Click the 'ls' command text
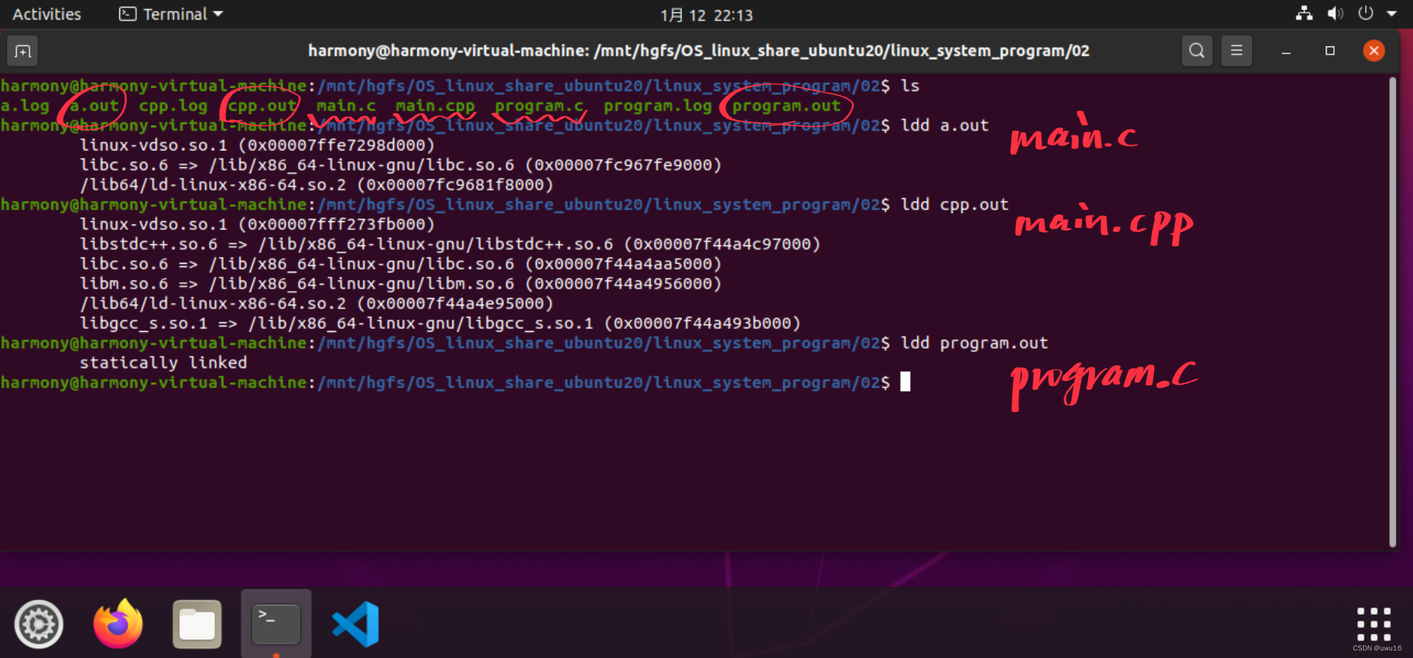The width and height of the screenshot is (1413, 658). point(910,86)
